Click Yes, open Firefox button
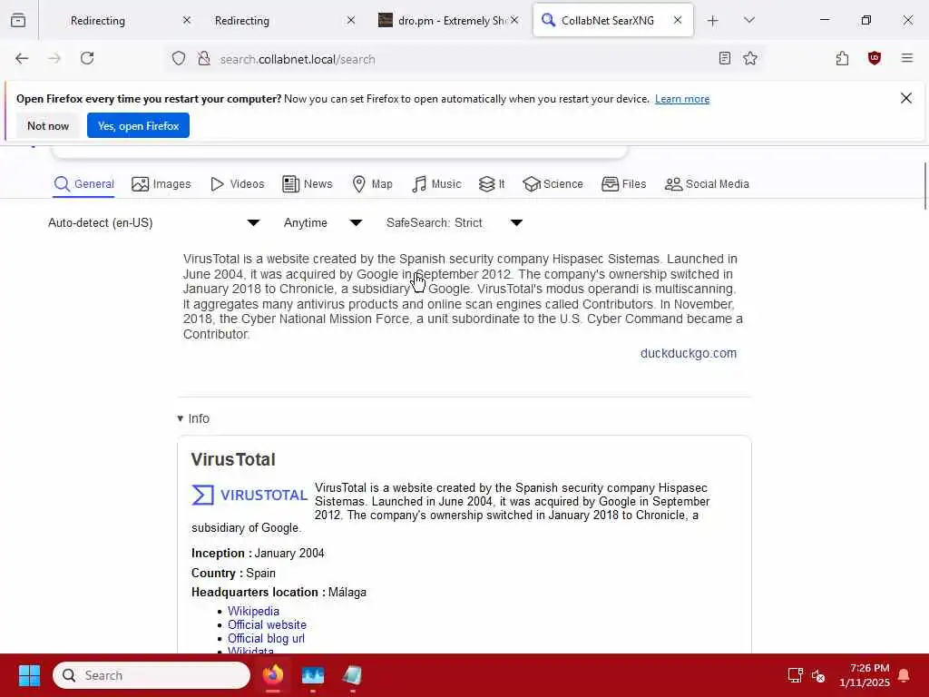Viewport: 929px width, 697px height. tap(138, 125)
